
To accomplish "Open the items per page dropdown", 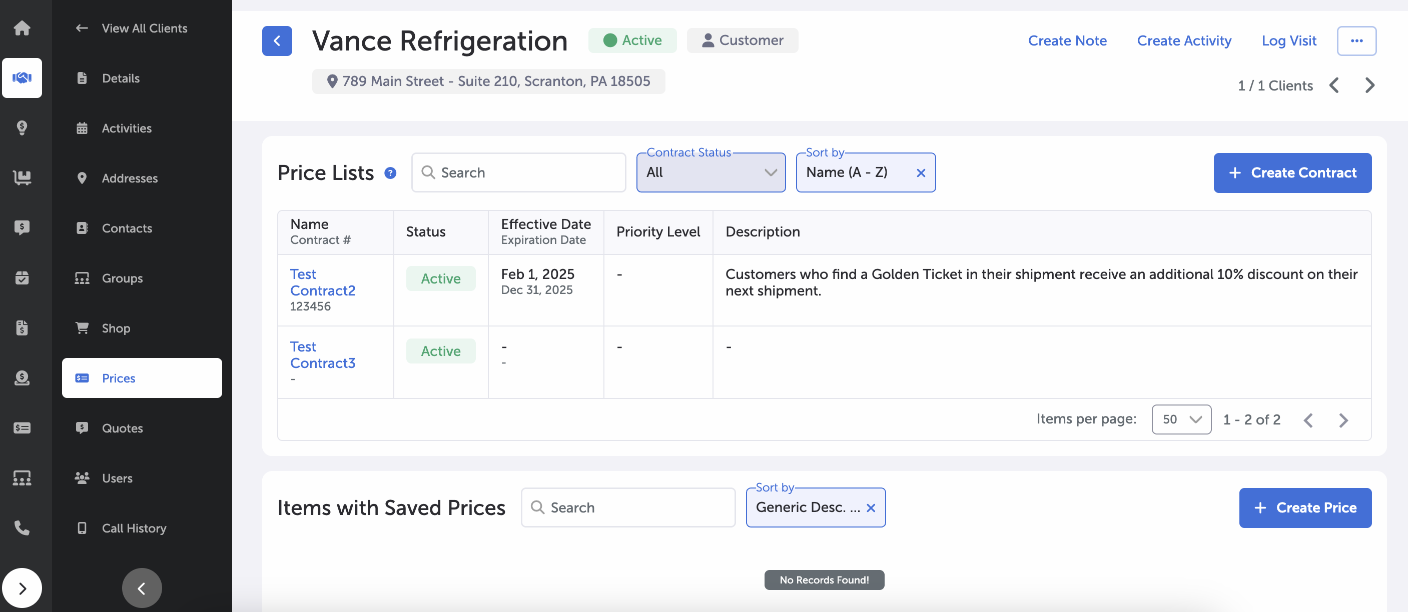I will [1181, 419].
